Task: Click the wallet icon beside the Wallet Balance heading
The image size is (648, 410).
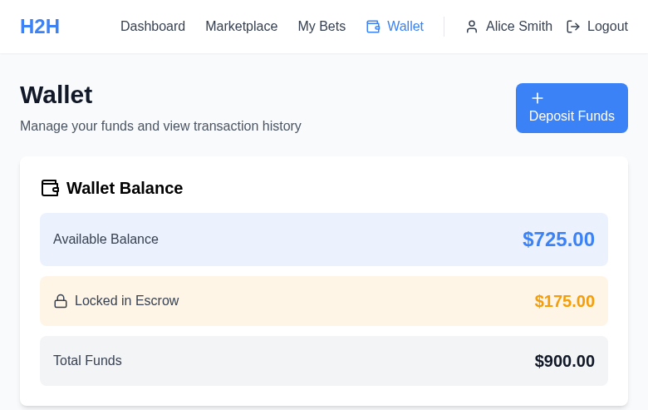Action: 50,188
